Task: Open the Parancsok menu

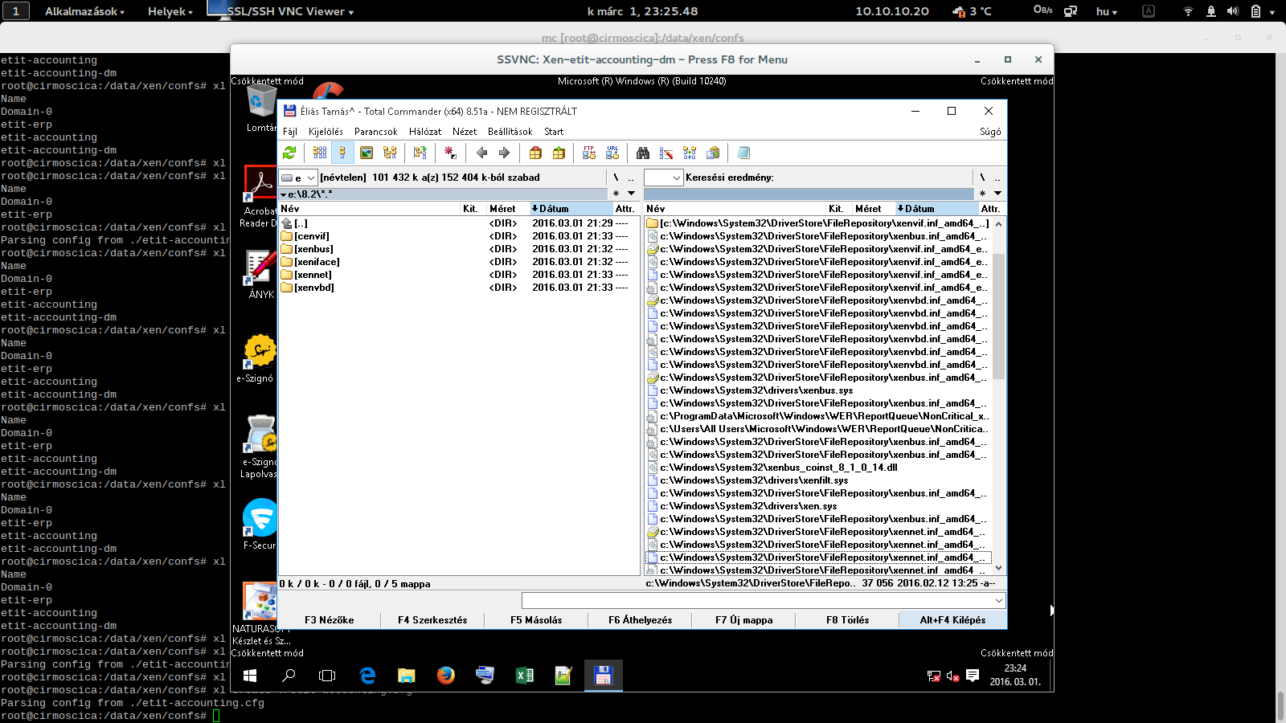Action: pos(375,132)
